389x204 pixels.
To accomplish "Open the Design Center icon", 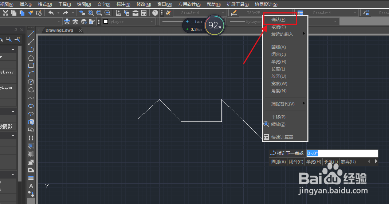I will pyautogui.click(x=127, y=13).
